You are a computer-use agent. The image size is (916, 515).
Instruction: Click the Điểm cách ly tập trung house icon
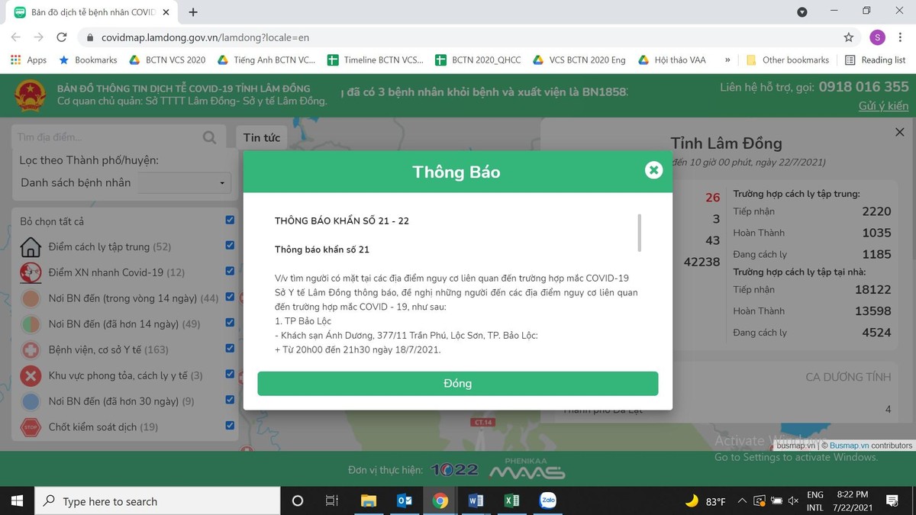(x=31, y=246)
